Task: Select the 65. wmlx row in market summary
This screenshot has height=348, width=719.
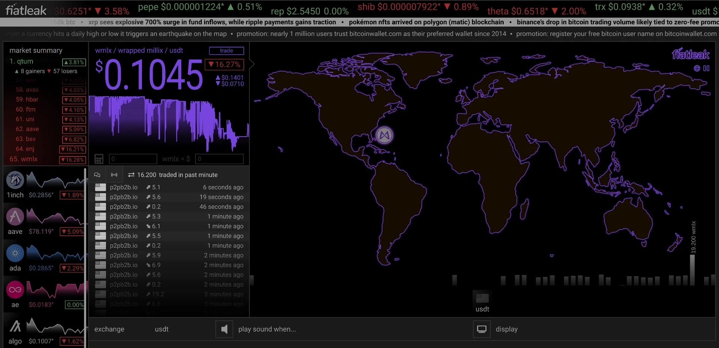Action: coord(48,159)
